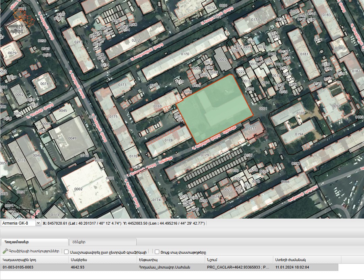Click the highlighted green parcel 0003
Screen dimensions: 364x280
pos(214,109)
